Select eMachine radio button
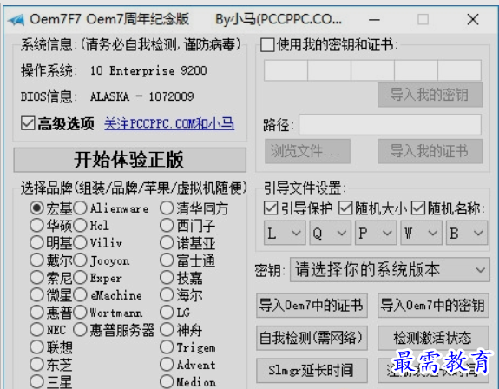The width and height of the screenshot is (499, 389). click(80, 294)
